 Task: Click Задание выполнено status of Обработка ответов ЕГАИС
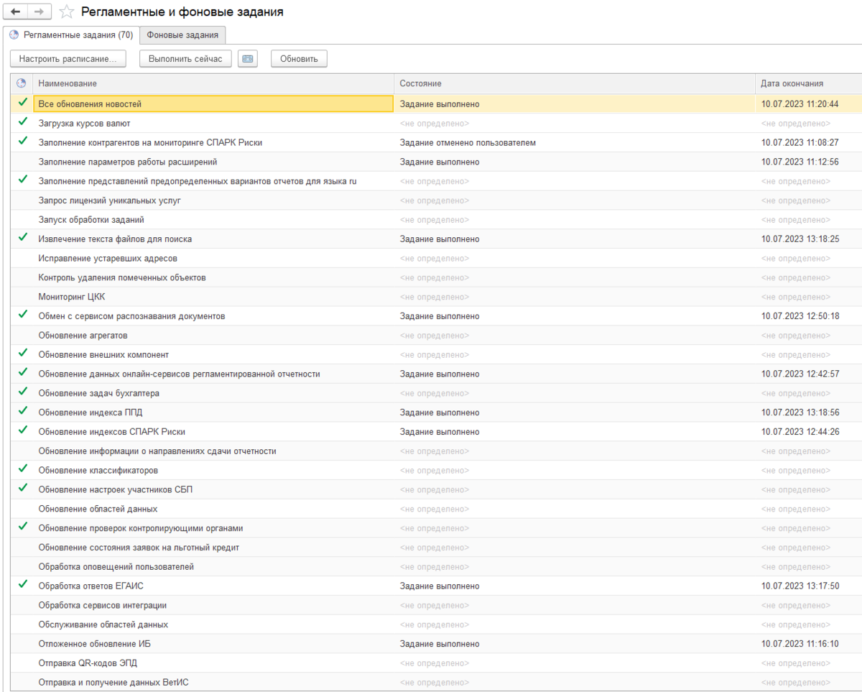point(440,586)
